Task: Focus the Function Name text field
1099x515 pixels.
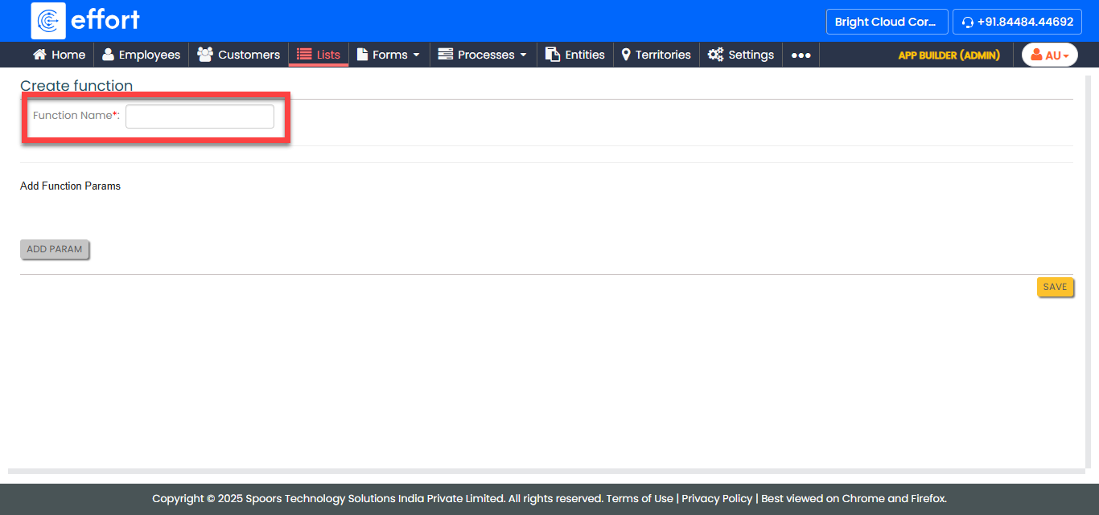Action: point(200,116)
